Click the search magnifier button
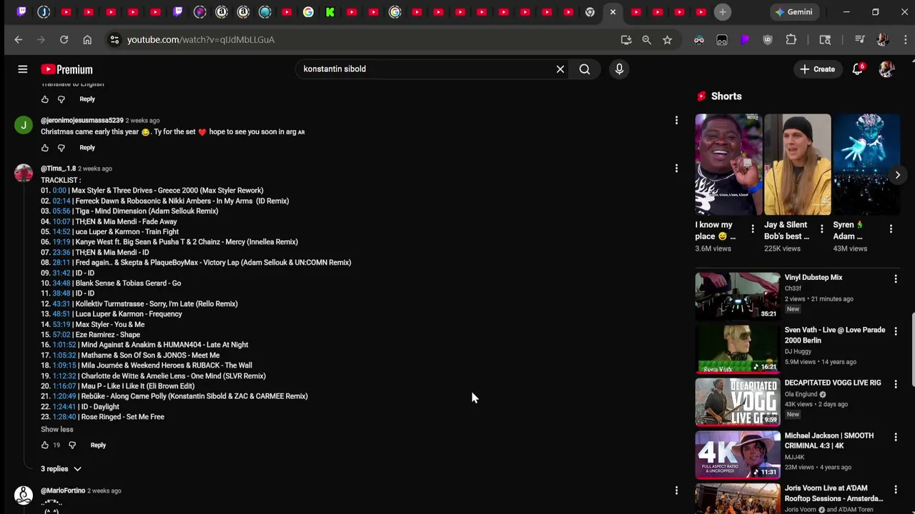The image size is (915, 514). (x=585, y=69)
